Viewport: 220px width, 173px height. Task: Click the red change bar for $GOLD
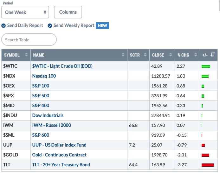pos(205,155)
